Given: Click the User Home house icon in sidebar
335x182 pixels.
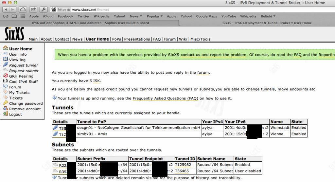Looking at the screenshot, I should click(5, 48).
